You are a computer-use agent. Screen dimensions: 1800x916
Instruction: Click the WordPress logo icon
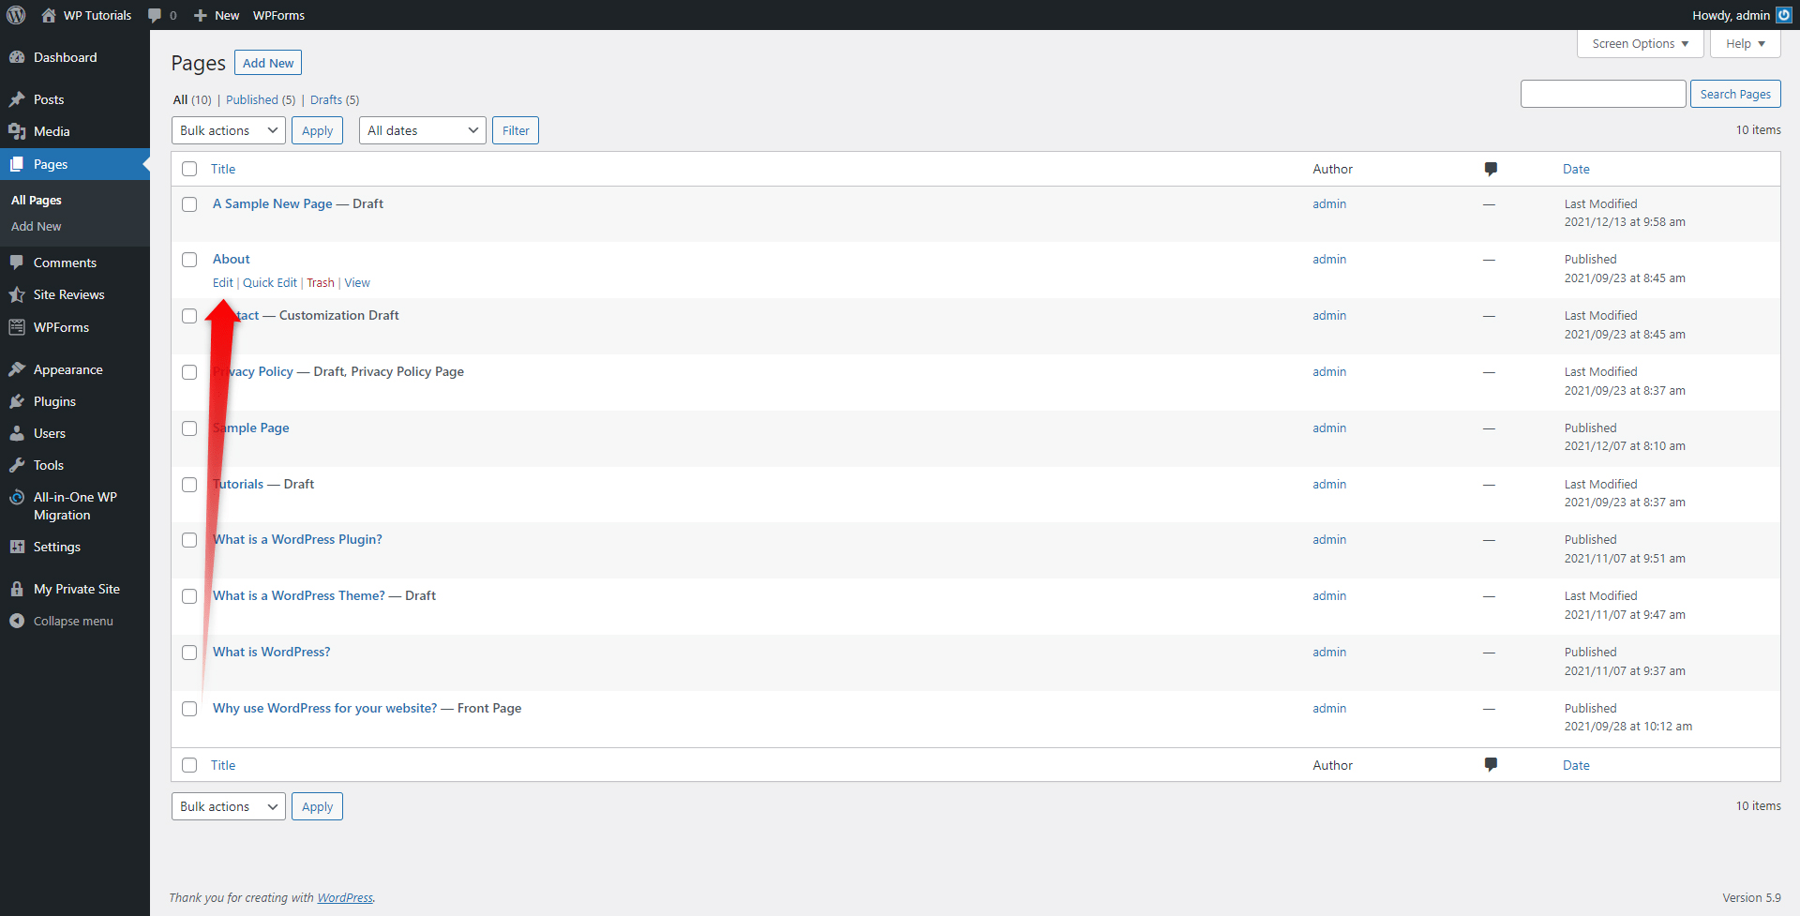click(16, 15)
